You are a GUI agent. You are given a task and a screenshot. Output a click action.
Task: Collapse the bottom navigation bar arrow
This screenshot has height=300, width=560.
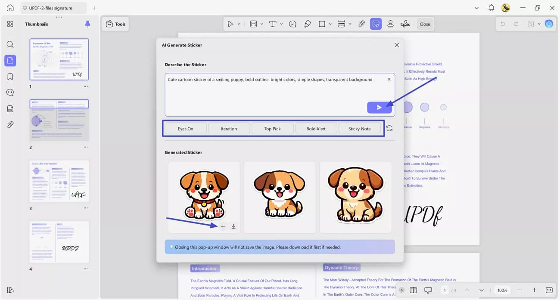pos(401,290)
